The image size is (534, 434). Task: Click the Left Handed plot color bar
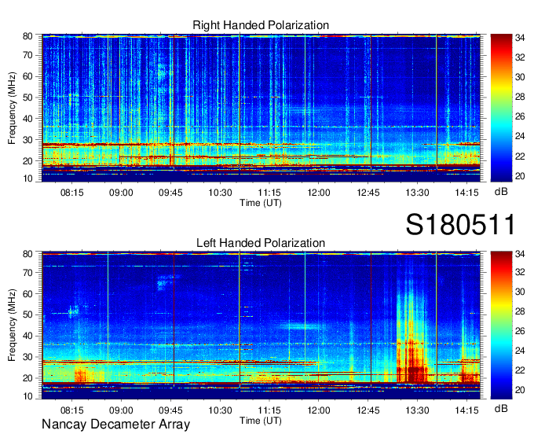[501, 325]
